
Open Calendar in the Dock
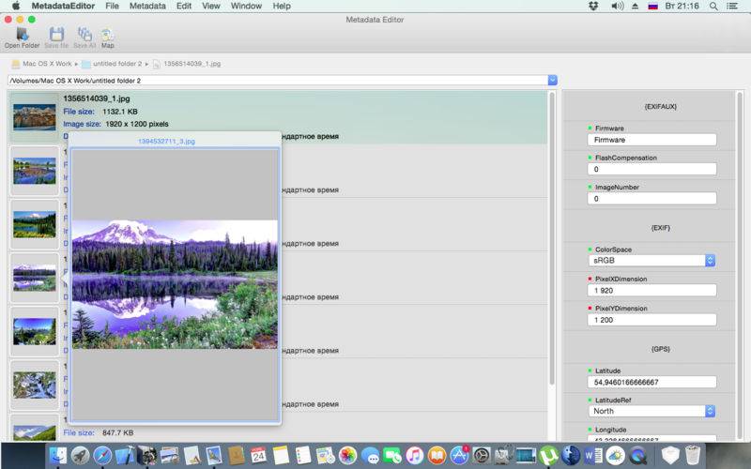(259, 455)
